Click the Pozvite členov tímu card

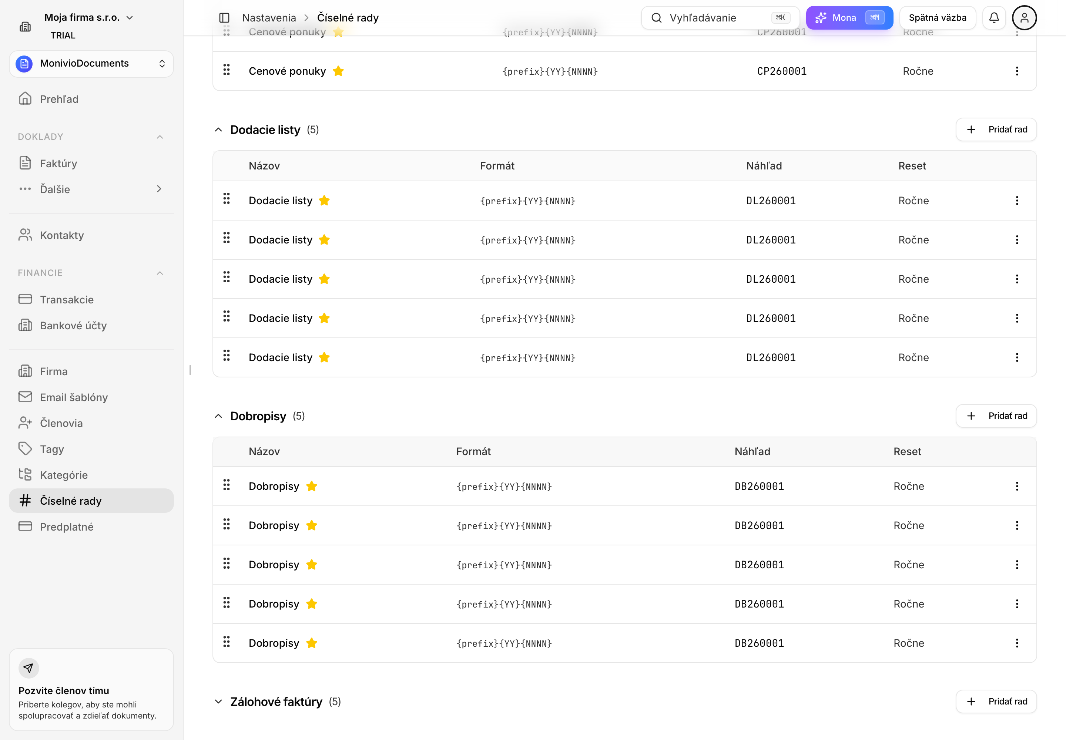pyautogui.click(x=91, y=689)
